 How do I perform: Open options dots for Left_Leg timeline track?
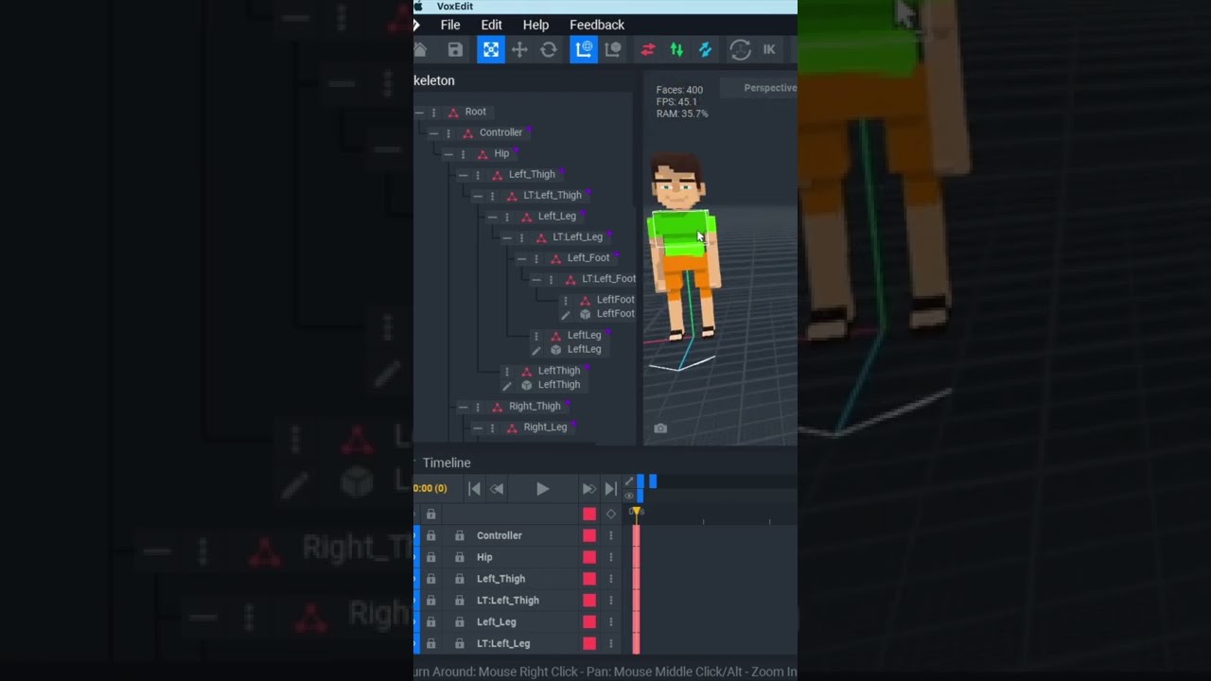(x=611, y=622)
